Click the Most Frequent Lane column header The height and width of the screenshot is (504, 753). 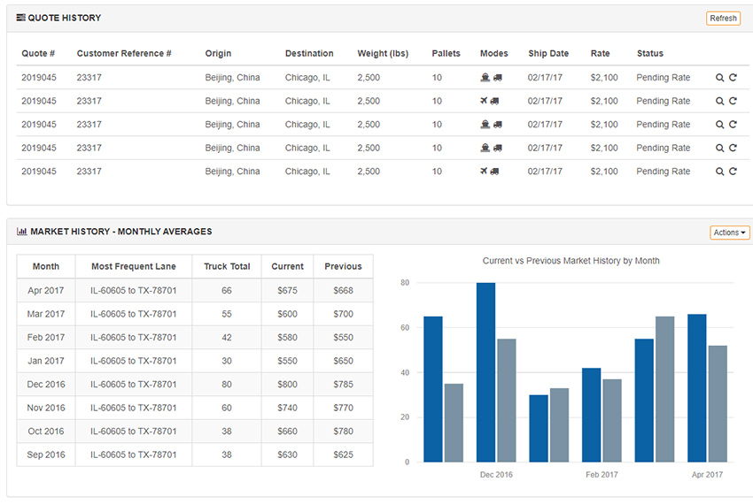[134, 266]
